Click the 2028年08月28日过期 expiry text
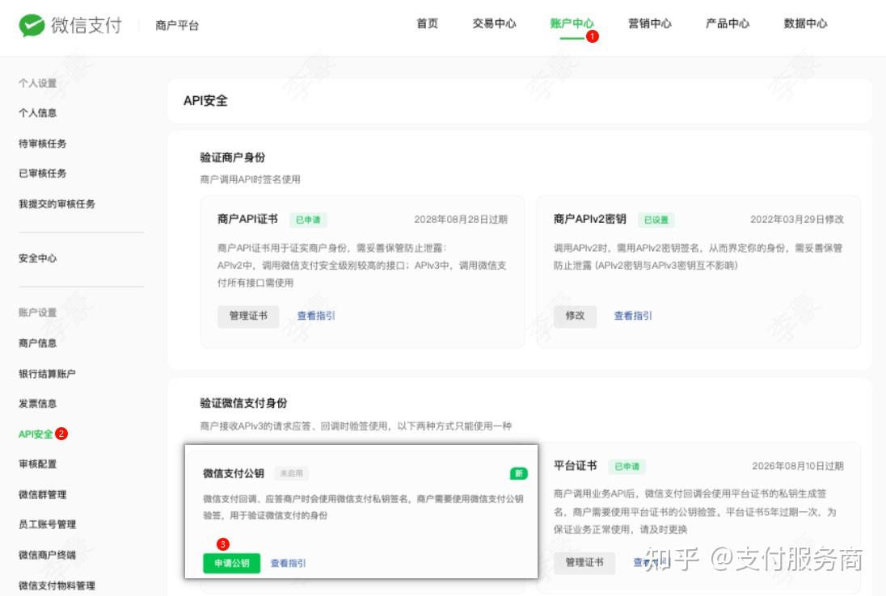 (x=461, y=219)
